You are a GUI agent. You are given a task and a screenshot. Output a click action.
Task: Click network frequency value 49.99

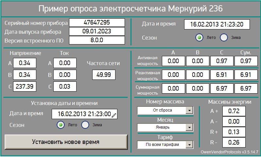tap(104, 75)
